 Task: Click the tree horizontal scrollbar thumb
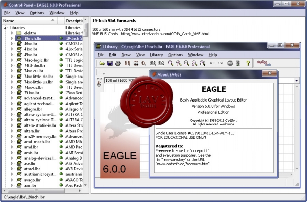click(36, 190)
